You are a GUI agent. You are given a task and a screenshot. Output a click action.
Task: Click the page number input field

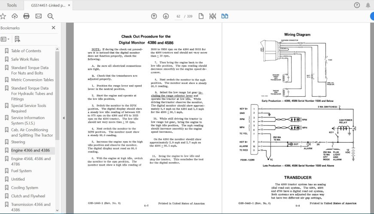(x=177, y=16)
